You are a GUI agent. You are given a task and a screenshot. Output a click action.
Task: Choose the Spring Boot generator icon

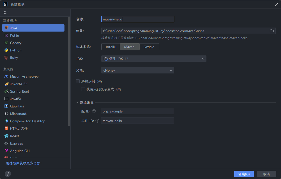[x=6, y=91]
